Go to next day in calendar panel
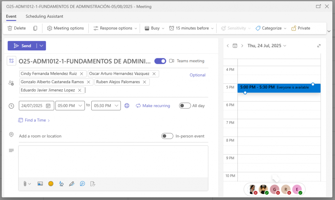This screenshot has width=335, height=200. 242,46
